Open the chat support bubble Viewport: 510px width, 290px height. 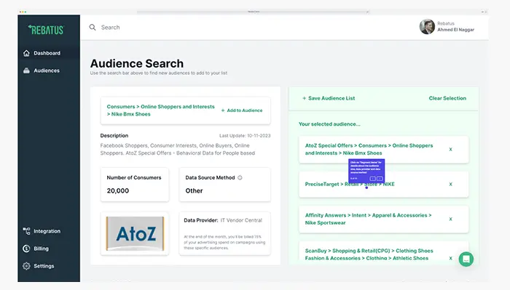pos(466,259)
